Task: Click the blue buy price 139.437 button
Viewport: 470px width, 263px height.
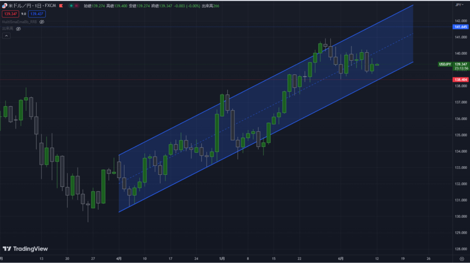Action: click(x=37, y=14)
